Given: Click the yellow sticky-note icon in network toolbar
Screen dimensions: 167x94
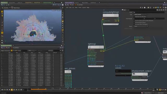Looking at the screenshot, I should (156, 8).
